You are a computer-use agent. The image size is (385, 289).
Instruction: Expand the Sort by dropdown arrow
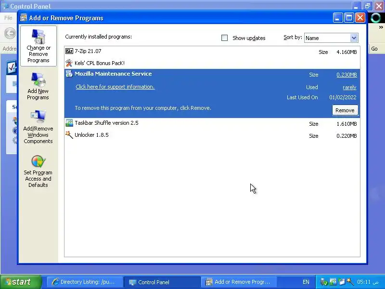click(354, 38)
